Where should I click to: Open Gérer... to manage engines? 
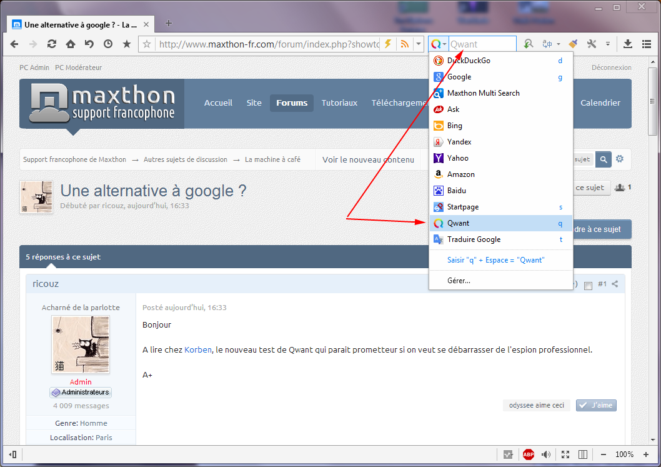(x=501, y=281)
